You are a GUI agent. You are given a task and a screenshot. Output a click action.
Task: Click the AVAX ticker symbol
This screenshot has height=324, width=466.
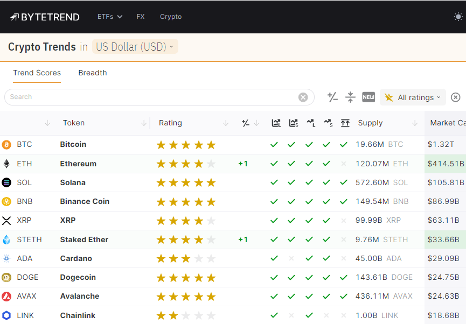click(26, 296)
